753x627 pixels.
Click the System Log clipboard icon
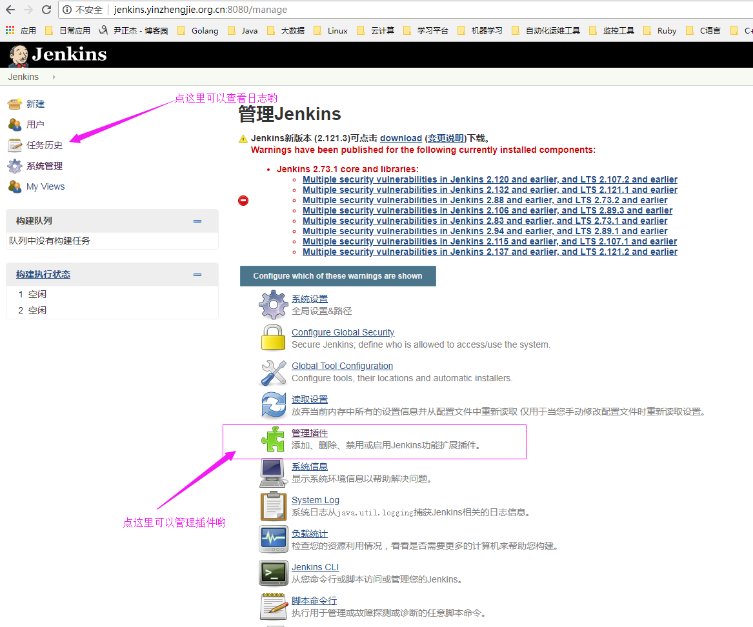(x=273, y=506)
